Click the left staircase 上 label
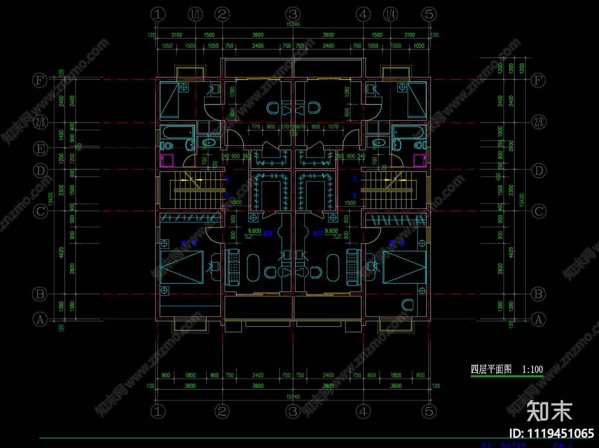Viewport: 599px width, 448px height. [227, 178]
